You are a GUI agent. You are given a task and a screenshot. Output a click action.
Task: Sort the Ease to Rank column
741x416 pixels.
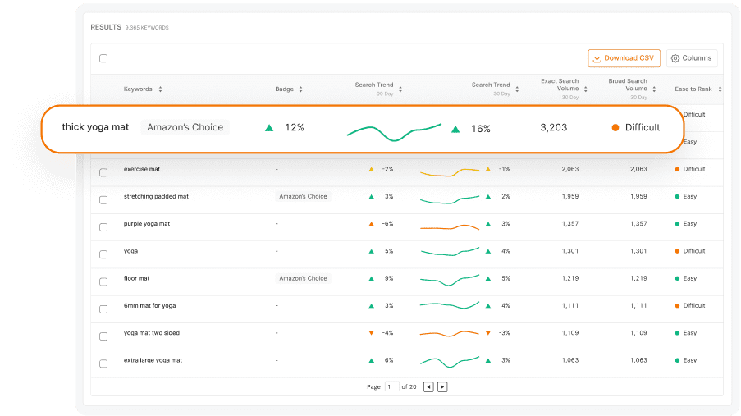720,89
